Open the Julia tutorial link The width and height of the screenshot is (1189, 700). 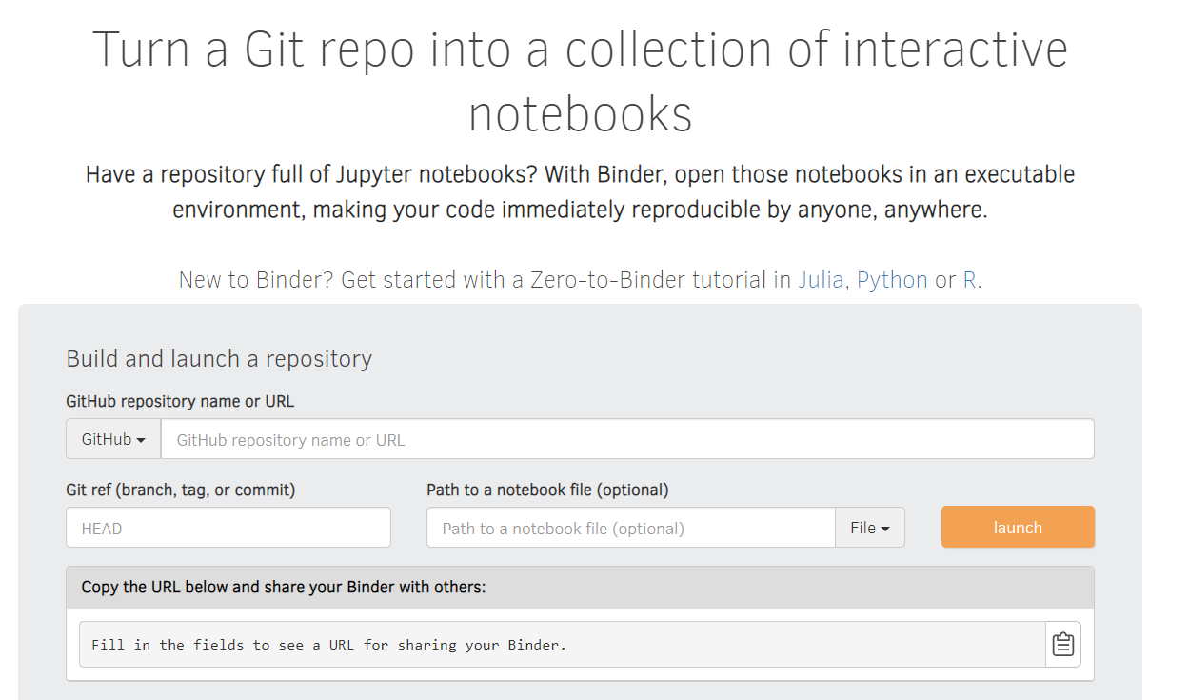click(821, 280)
